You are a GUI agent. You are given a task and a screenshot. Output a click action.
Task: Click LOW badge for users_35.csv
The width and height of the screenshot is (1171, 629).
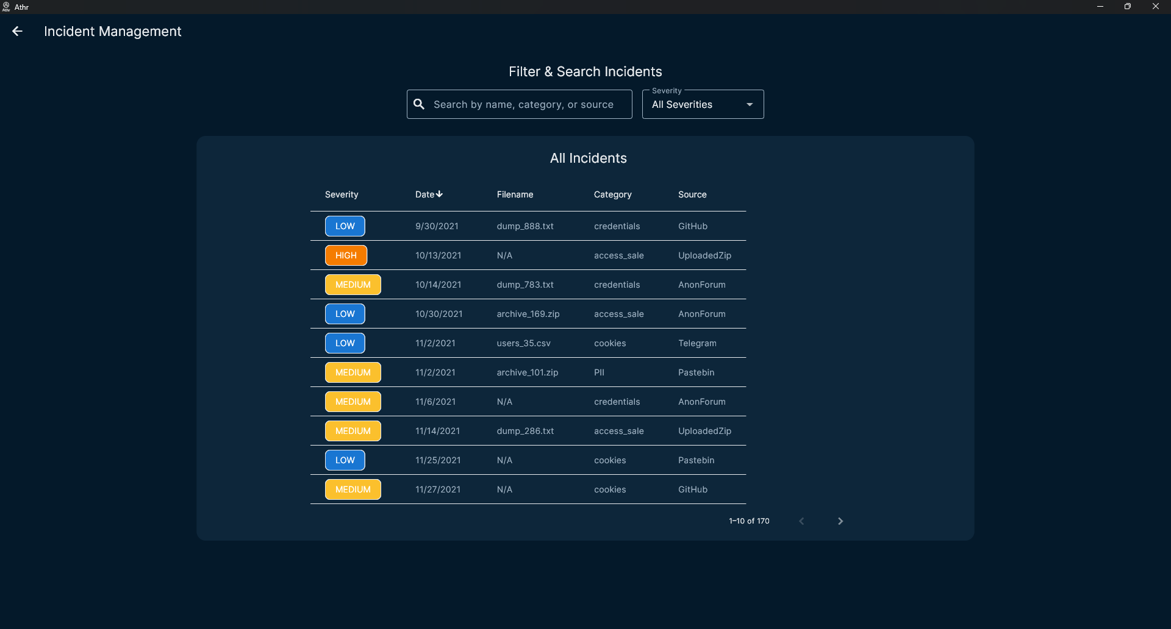pyautogui.click(x=345, y=343)
